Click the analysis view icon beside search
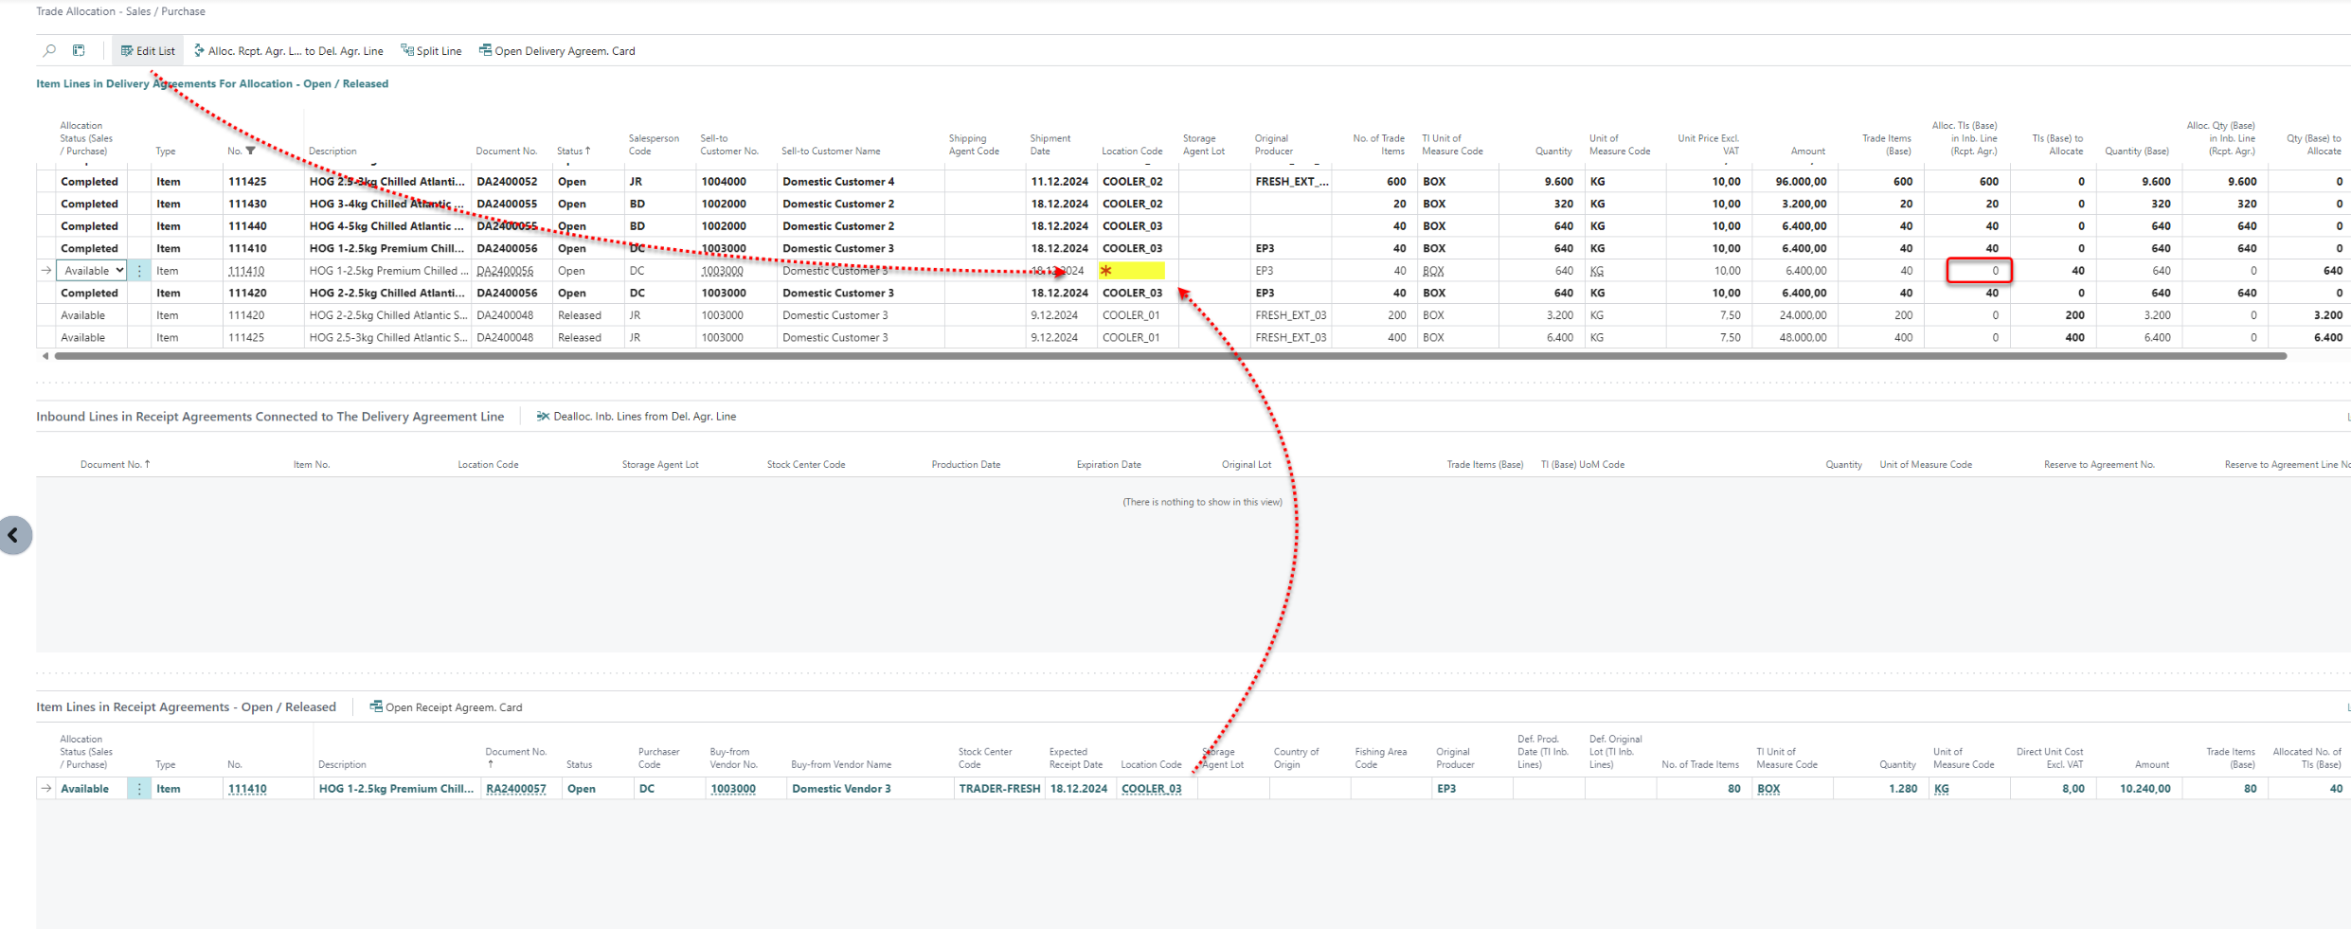The height and width of the screenshot is (929, 2351). (x=79, y=51)
